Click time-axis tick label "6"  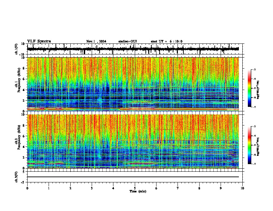156,188
